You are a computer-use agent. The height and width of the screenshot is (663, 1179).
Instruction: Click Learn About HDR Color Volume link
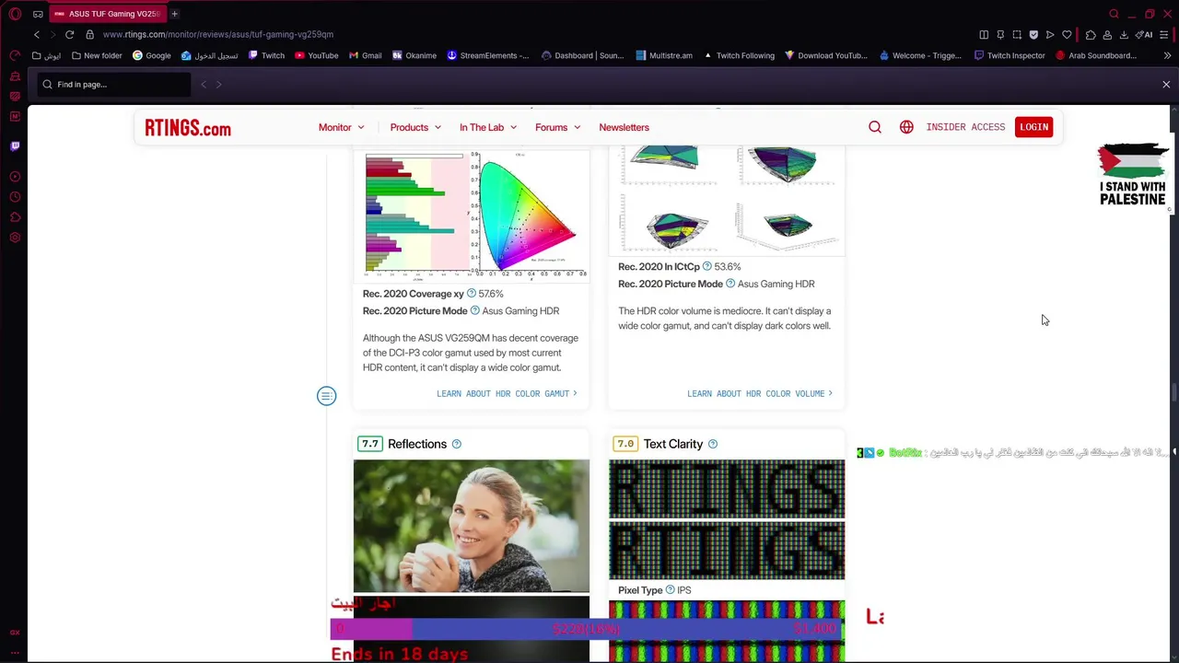click(760, 393)
